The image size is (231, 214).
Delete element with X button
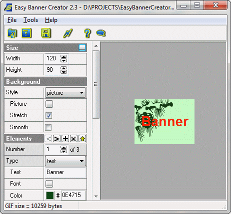pyautogui.click(x=73, y=139)
